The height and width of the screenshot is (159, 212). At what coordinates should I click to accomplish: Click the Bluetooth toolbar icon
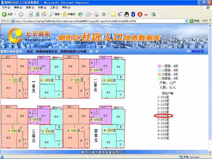(x=133, y=14)
